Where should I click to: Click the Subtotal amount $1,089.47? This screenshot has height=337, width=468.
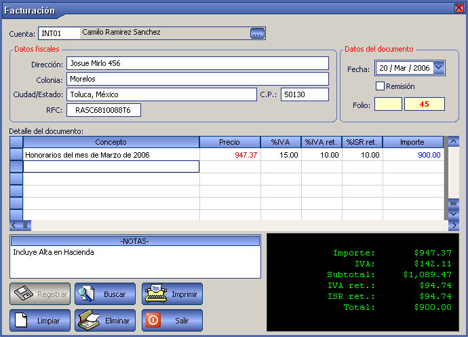point(427,274)
